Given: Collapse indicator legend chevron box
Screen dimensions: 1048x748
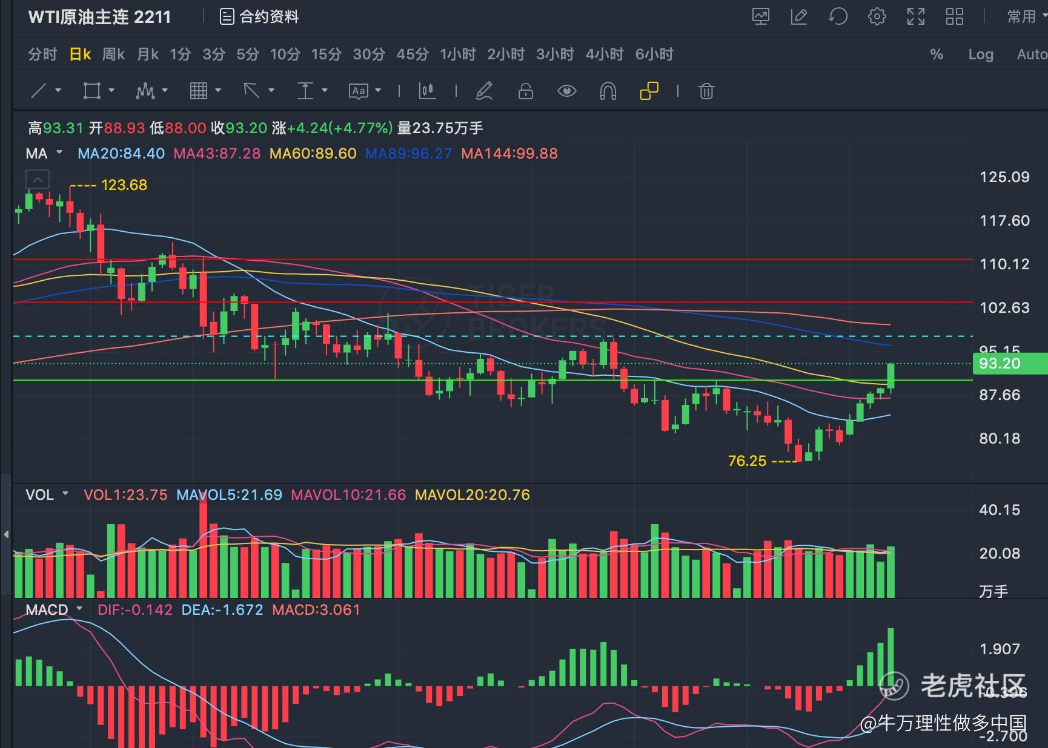Looking at the screenshot, I should pos(38,179).
